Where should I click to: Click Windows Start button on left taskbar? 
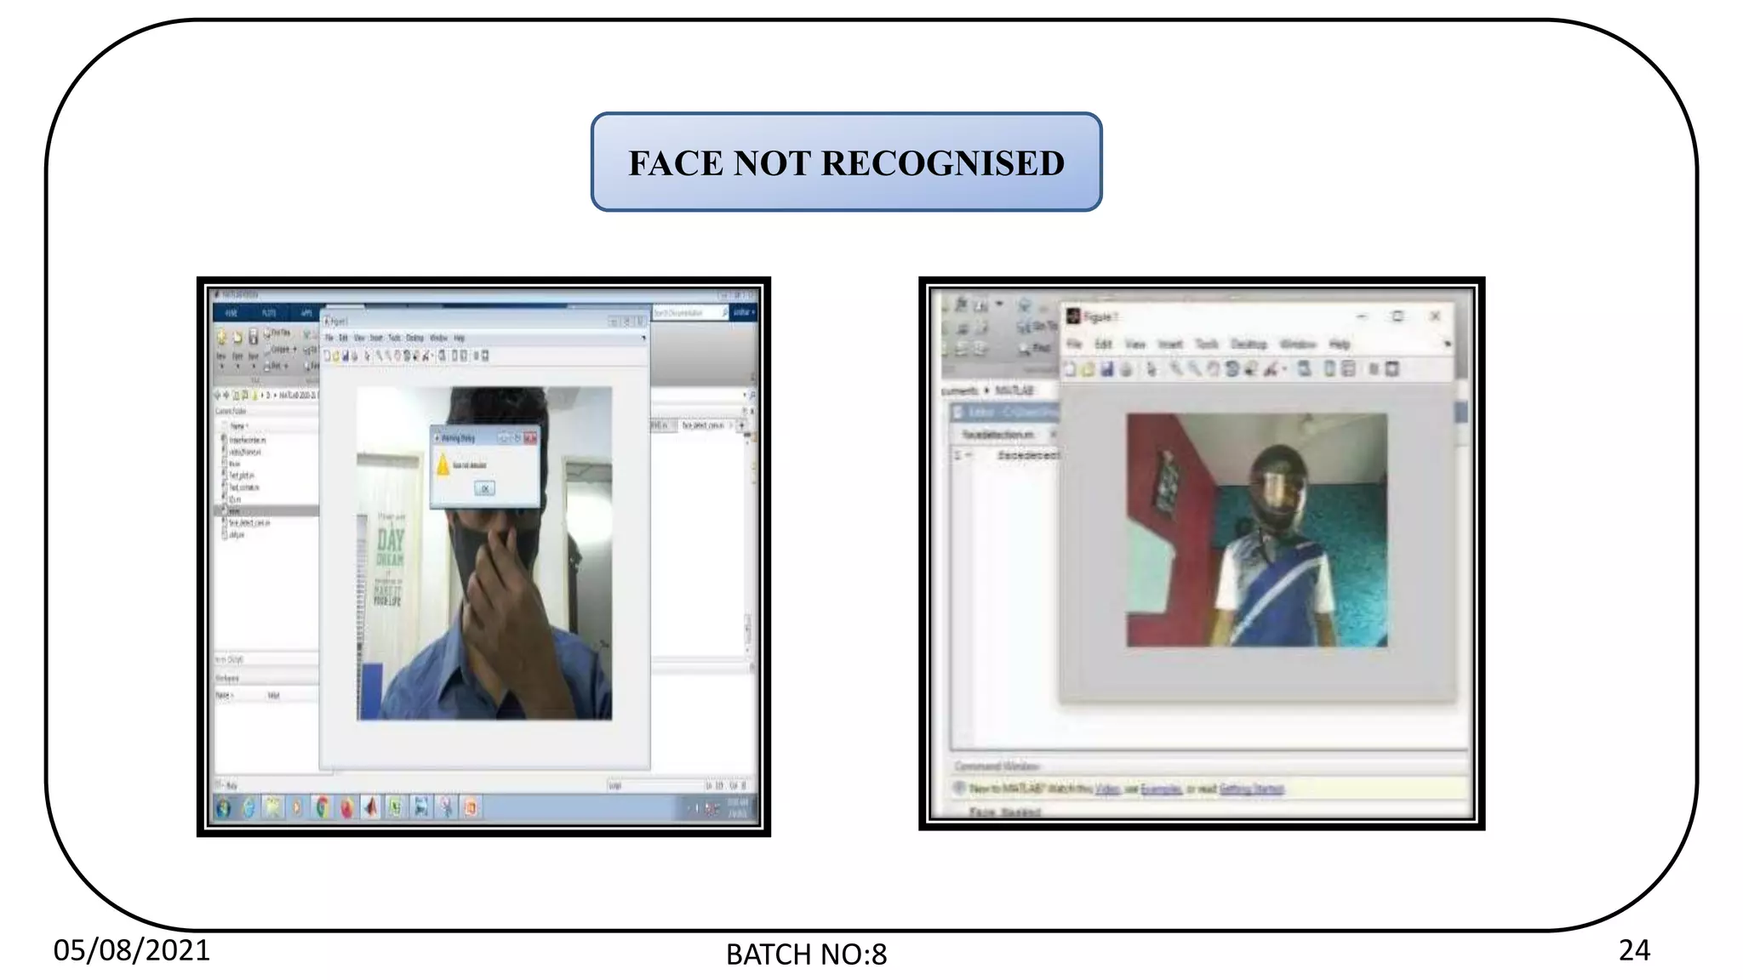223,807
